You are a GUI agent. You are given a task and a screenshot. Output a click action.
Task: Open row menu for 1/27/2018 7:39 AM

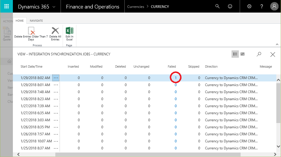click(x=56, y=106)
